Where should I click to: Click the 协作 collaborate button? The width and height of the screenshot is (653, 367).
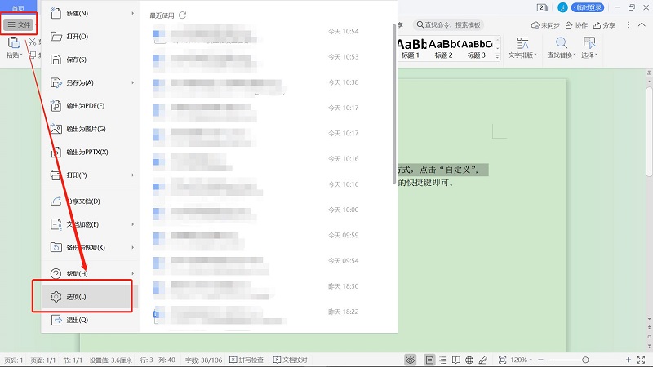point(576,25)
